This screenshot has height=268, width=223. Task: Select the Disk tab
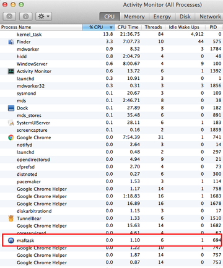[185, 17]
